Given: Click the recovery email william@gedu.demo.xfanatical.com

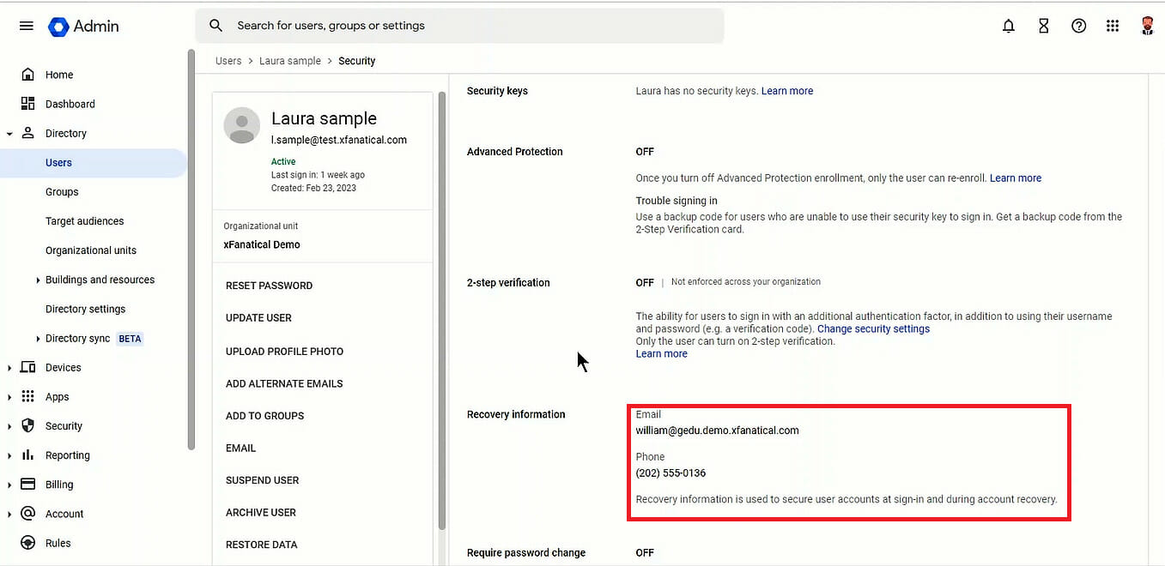Looking at the screenshot, I should (717, 431).
